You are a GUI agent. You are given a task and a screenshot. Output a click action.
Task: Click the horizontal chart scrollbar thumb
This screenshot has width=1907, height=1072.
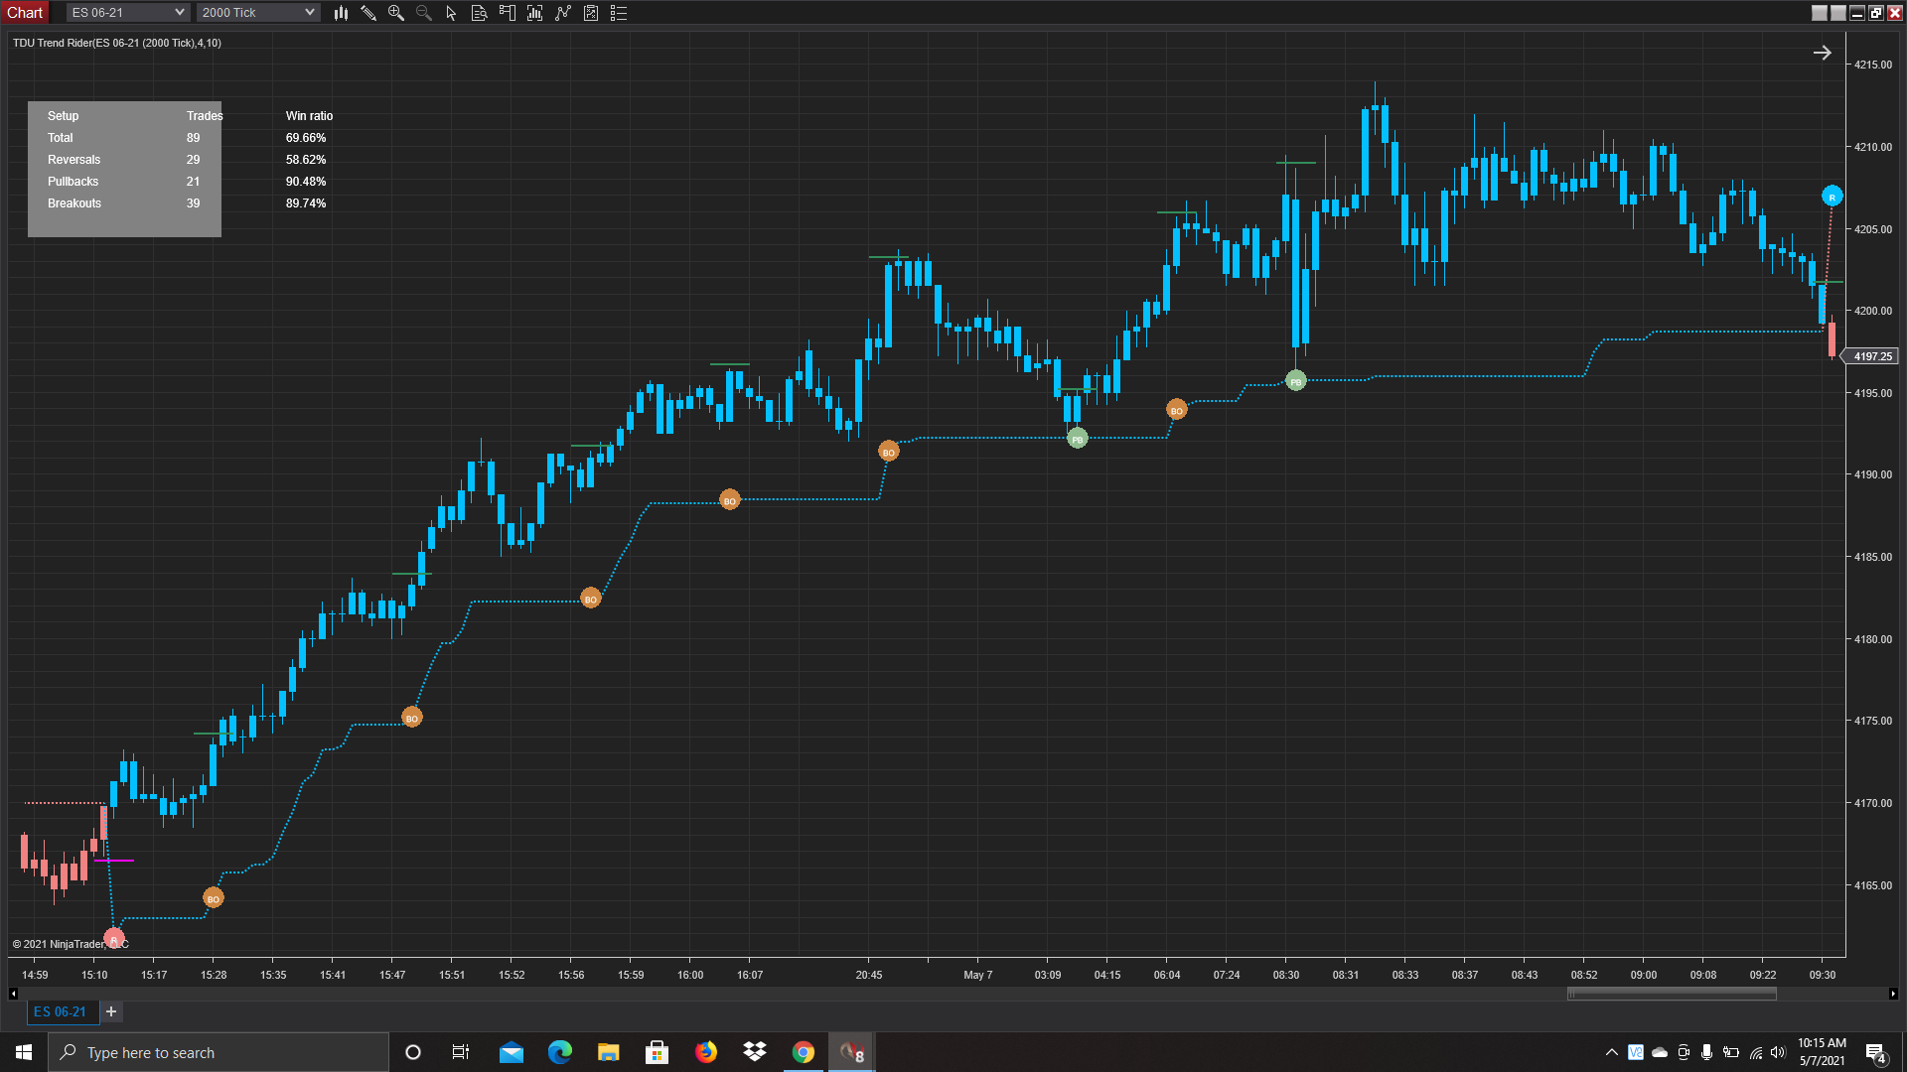[x=1672, y=994]
